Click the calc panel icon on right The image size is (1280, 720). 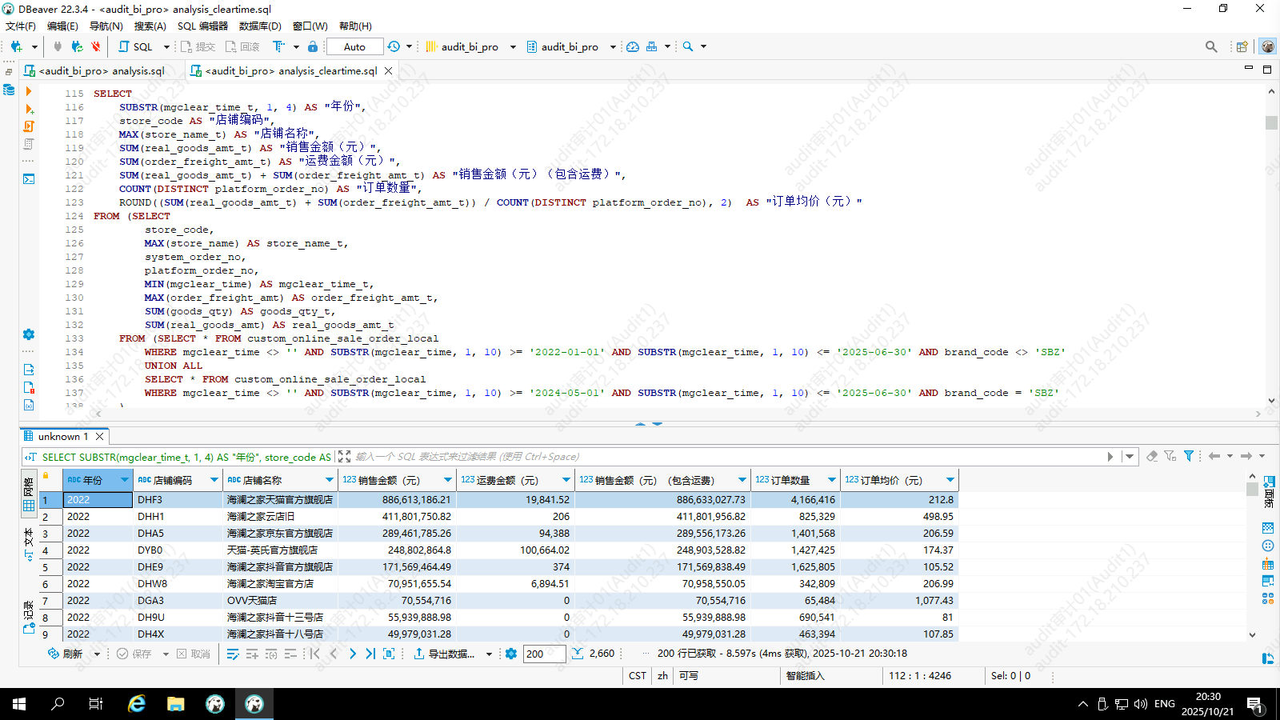(x=1268, y=564)
